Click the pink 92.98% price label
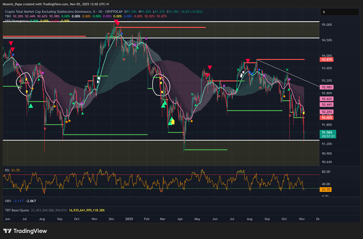Viewport: 363px width, 239px height. coord(327,88)
